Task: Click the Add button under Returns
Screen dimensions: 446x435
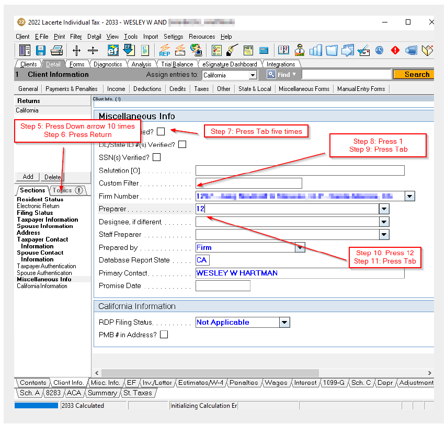Action: (x=28, y=177)
